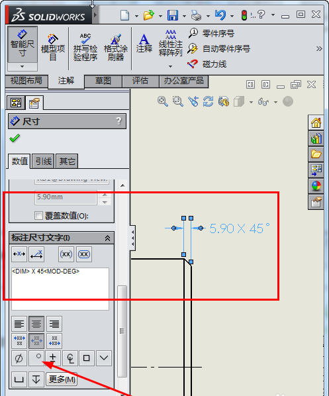Switch to Office Products (办公室产品) tab
The image size is (329, 396).
click(x=183, y=81)
